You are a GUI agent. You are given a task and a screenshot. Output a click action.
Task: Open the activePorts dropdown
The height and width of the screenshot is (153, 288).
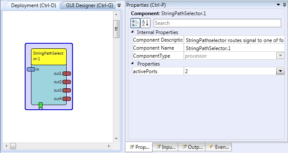(280, 71)
